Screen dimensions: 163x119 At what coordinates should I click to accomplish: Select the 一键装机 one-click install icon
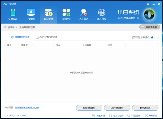pos(31,14)
